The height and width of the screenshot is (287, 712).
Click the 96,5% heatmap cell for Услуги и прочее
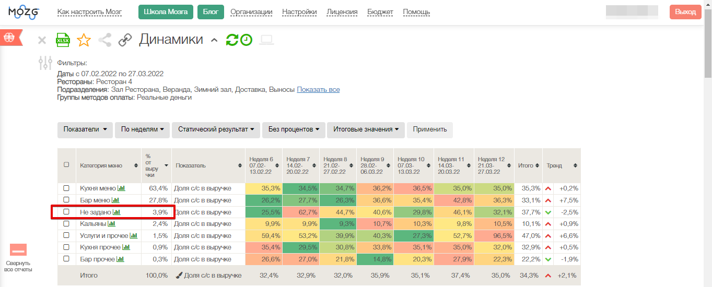click(x=494, y=236)
